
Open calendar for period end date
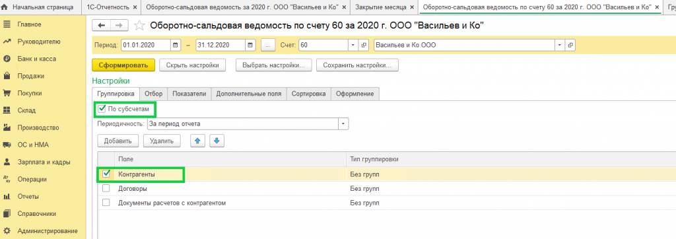pyautogui.click(x=251, y=45)
